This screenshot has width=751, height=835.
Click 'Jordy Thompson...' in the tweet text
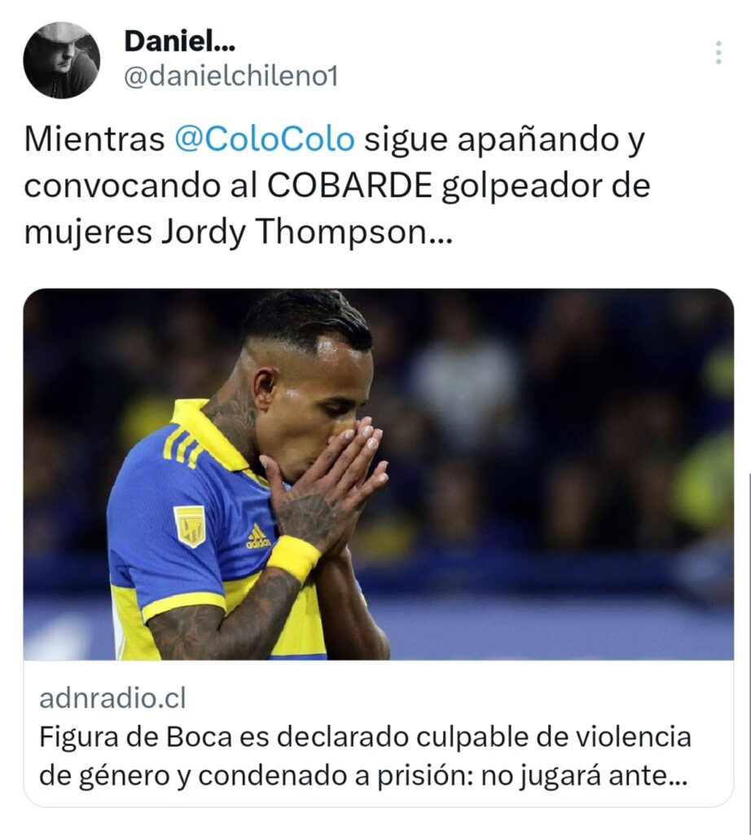(x=307, y=232)
